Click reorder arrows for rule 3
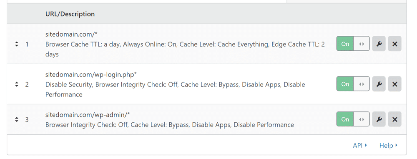Image resolution: width=417 pixels, height=159 pixels. point(17,119)
